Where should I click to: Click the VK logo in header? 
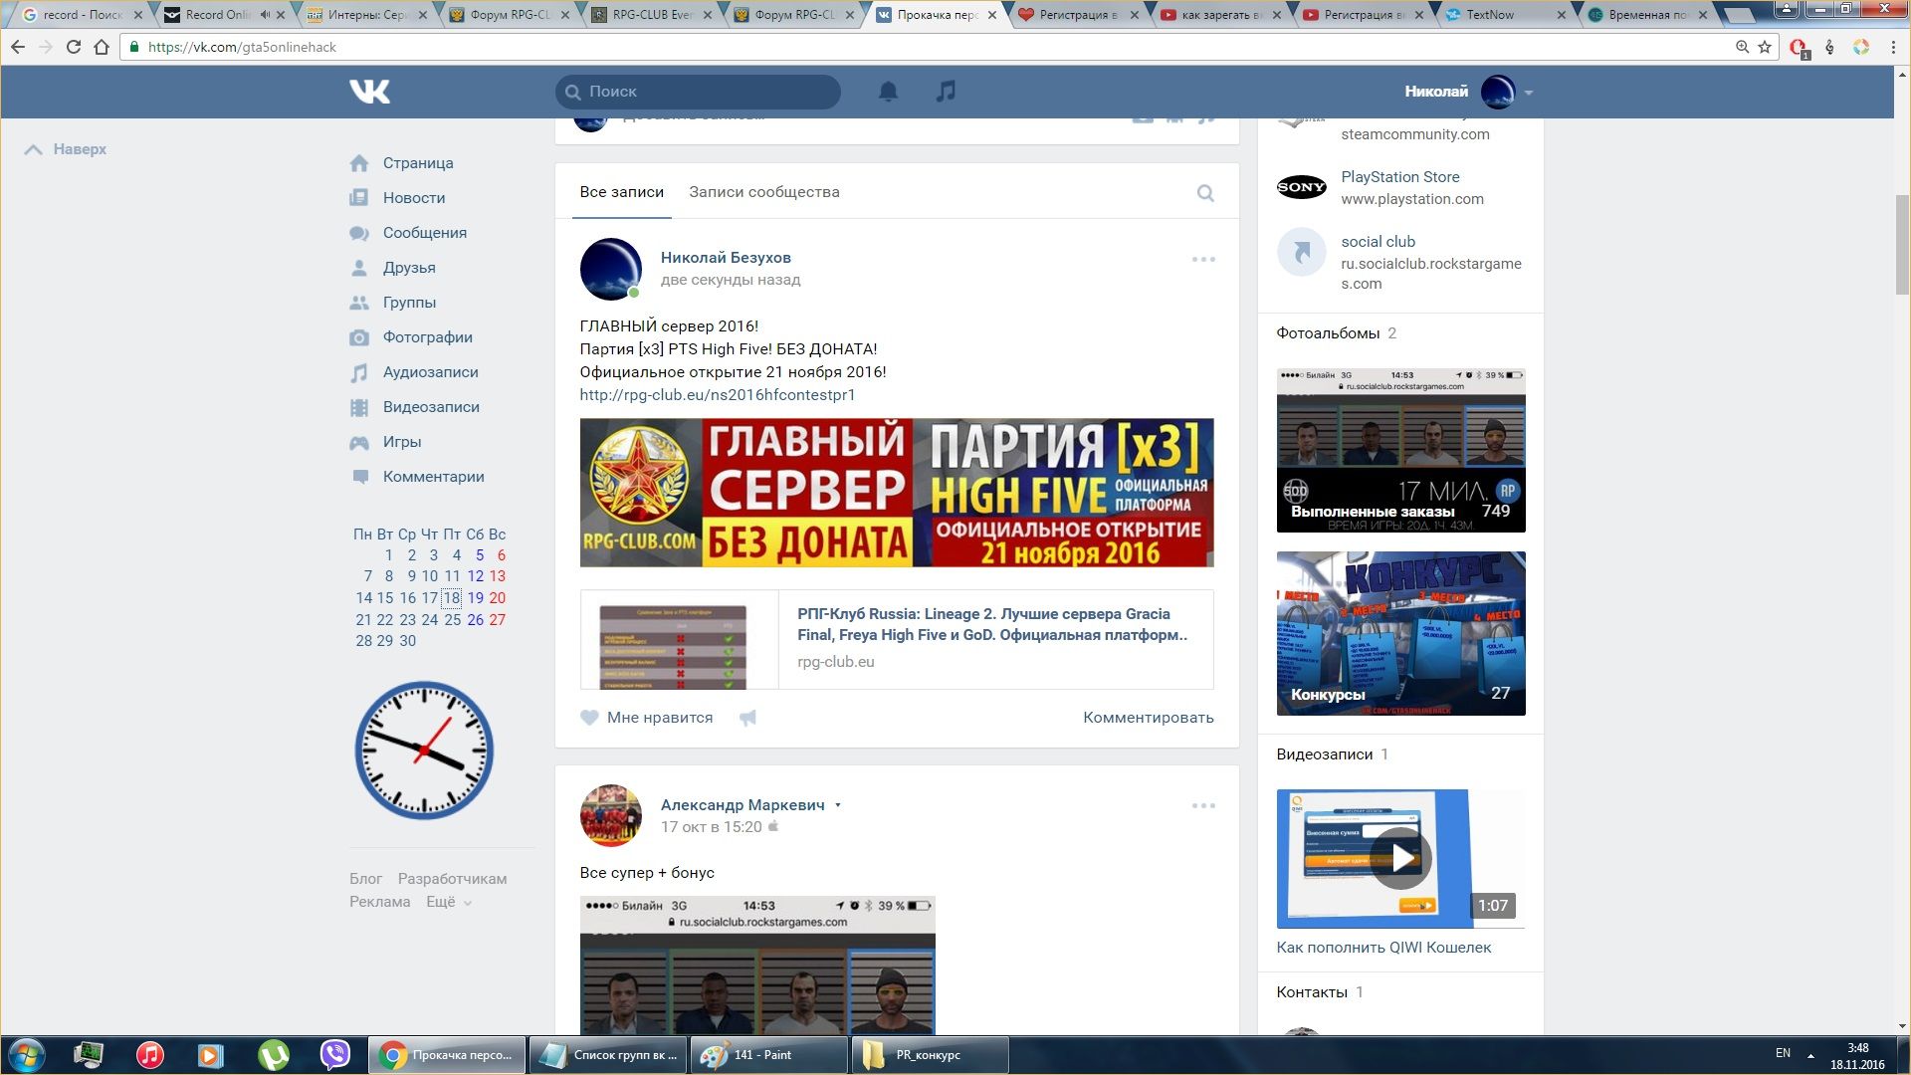369,92
